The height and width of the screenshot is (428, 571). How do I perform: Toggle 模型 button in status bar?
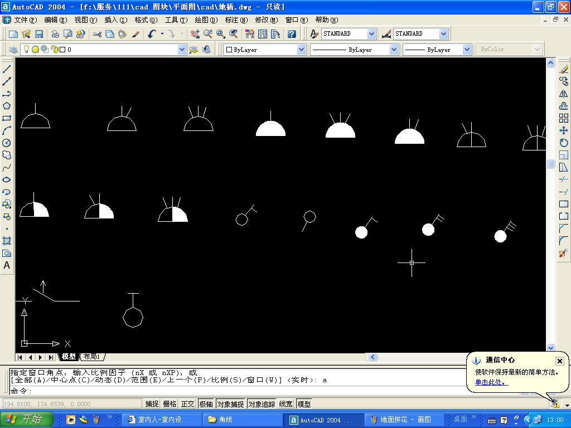304,404
